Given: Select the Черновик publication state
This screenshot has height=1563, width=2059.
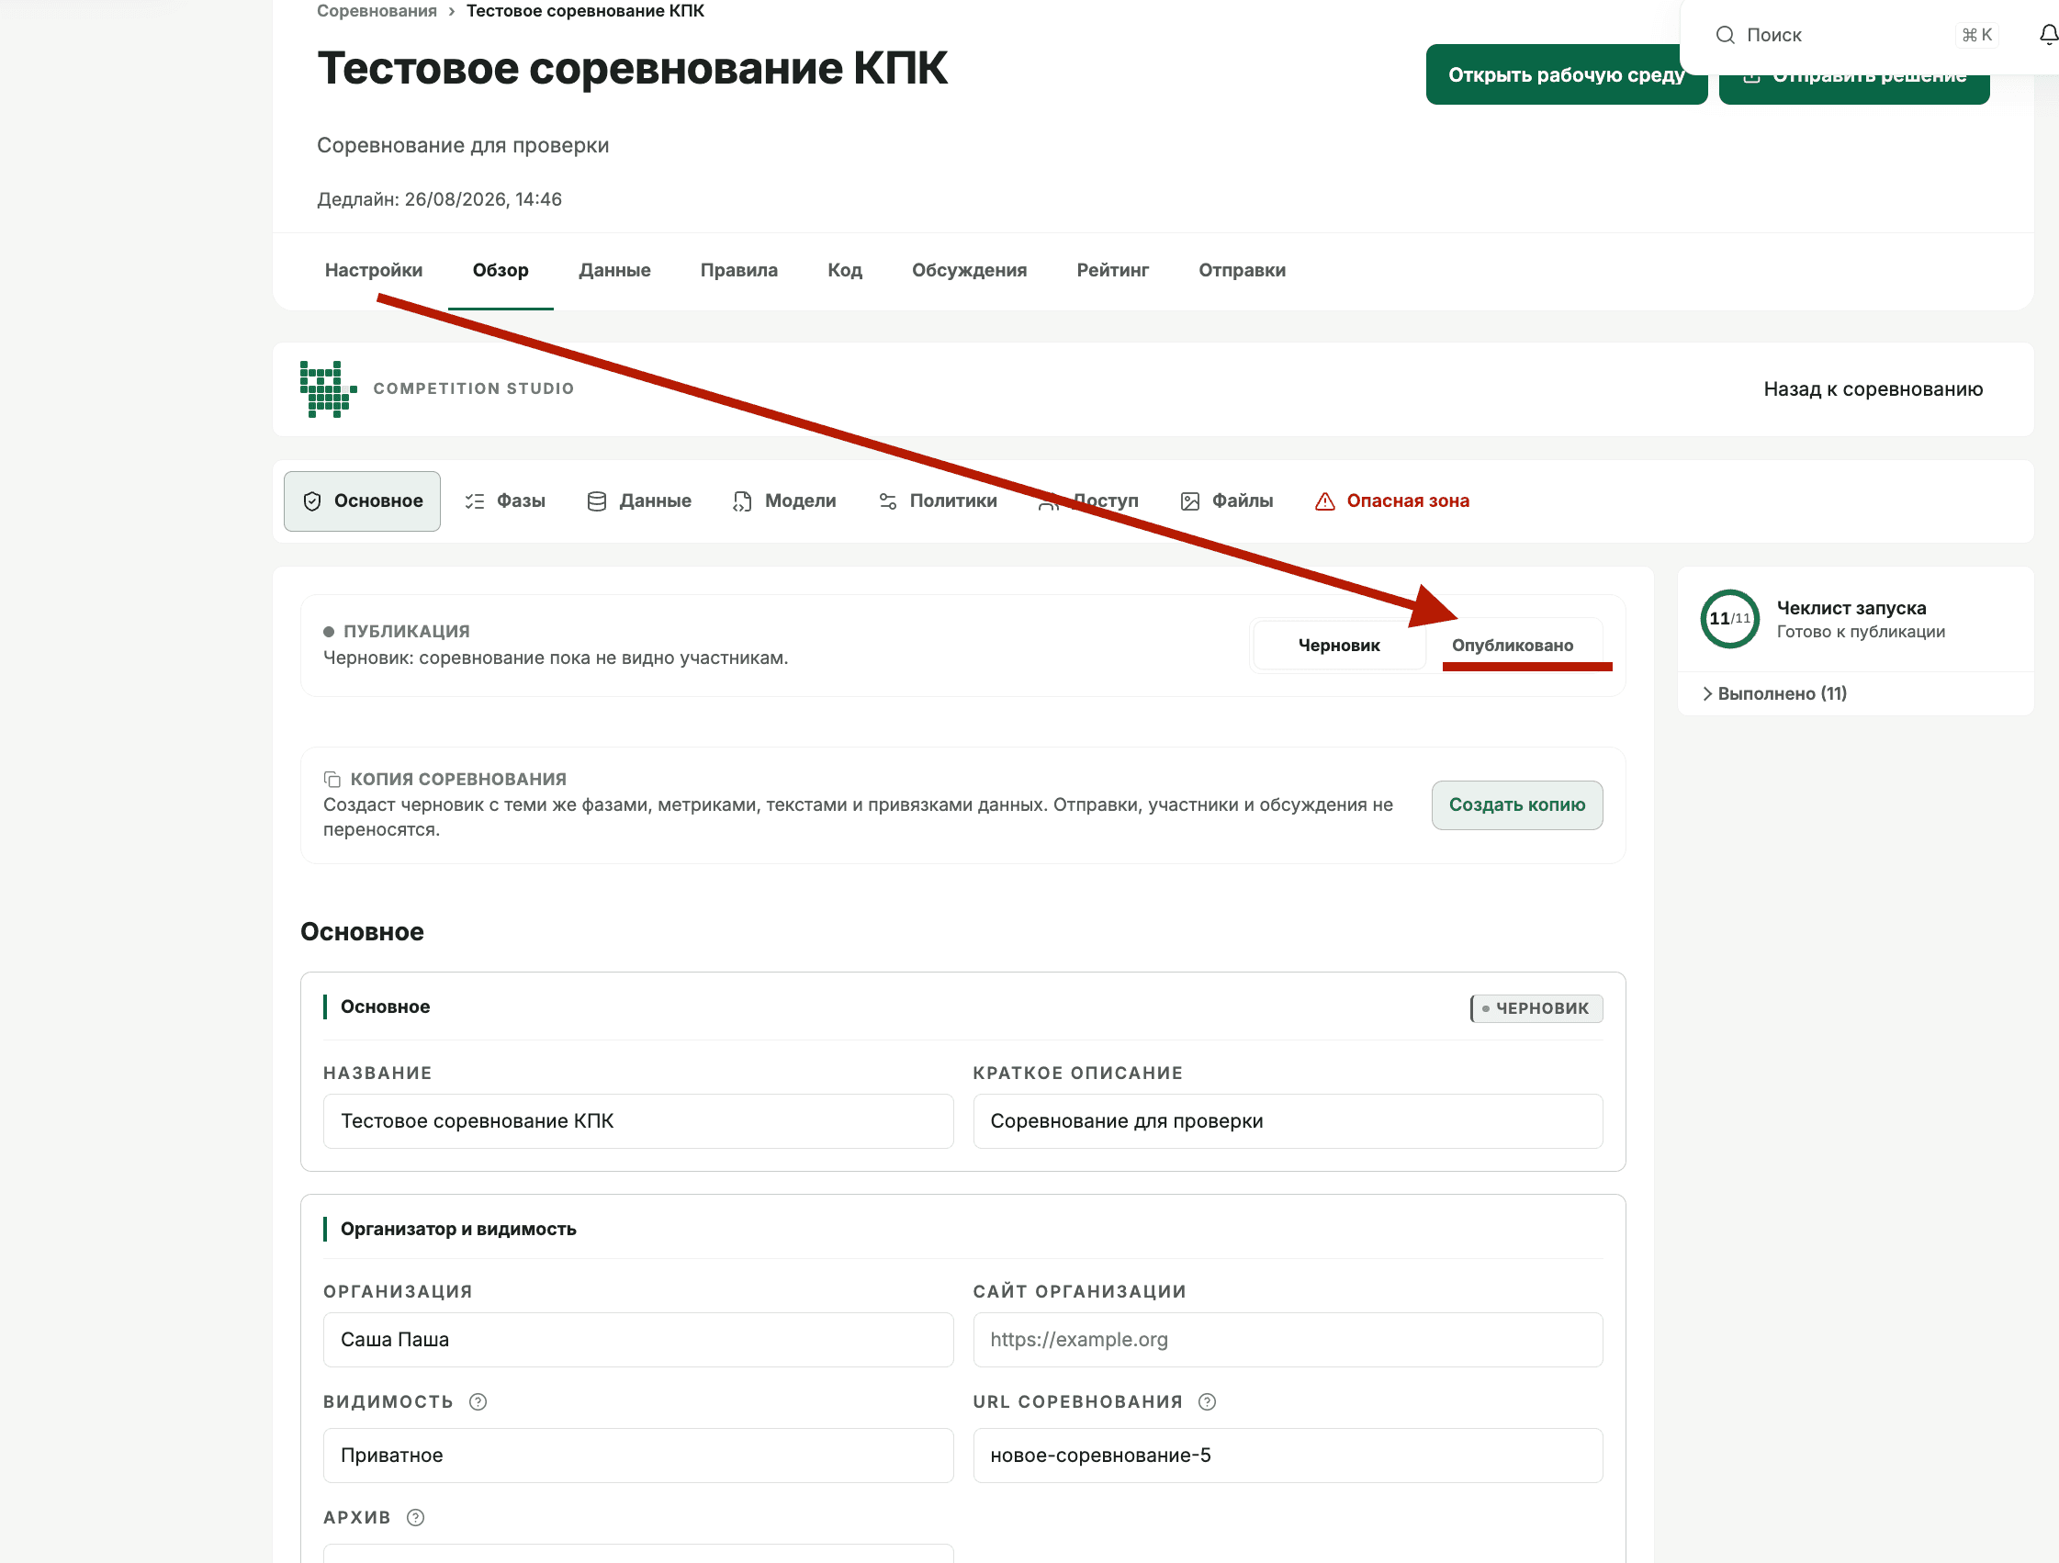Looking at the screenshot, I should 1339,645.
